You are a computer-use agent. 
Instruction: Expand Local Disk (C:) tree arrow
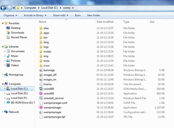pos(5,89)
